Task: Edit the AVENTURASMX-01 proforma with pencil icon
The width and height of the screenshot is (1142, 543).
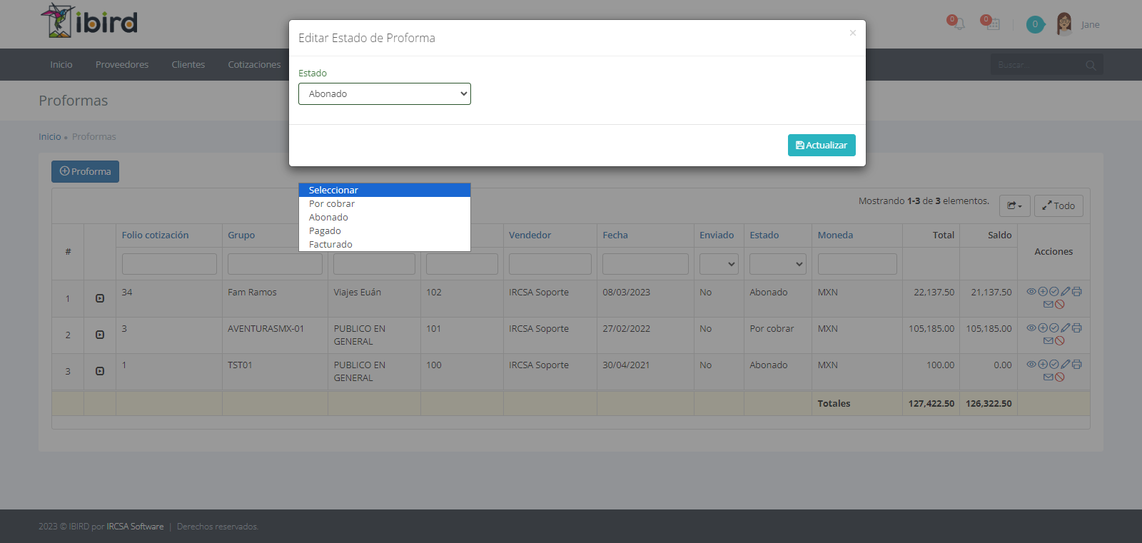Action: [x=1066, y=328]
